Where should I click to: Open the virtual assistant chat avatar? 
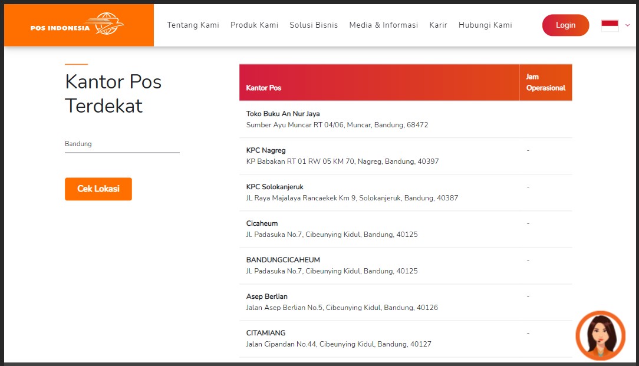pos(600,336)
